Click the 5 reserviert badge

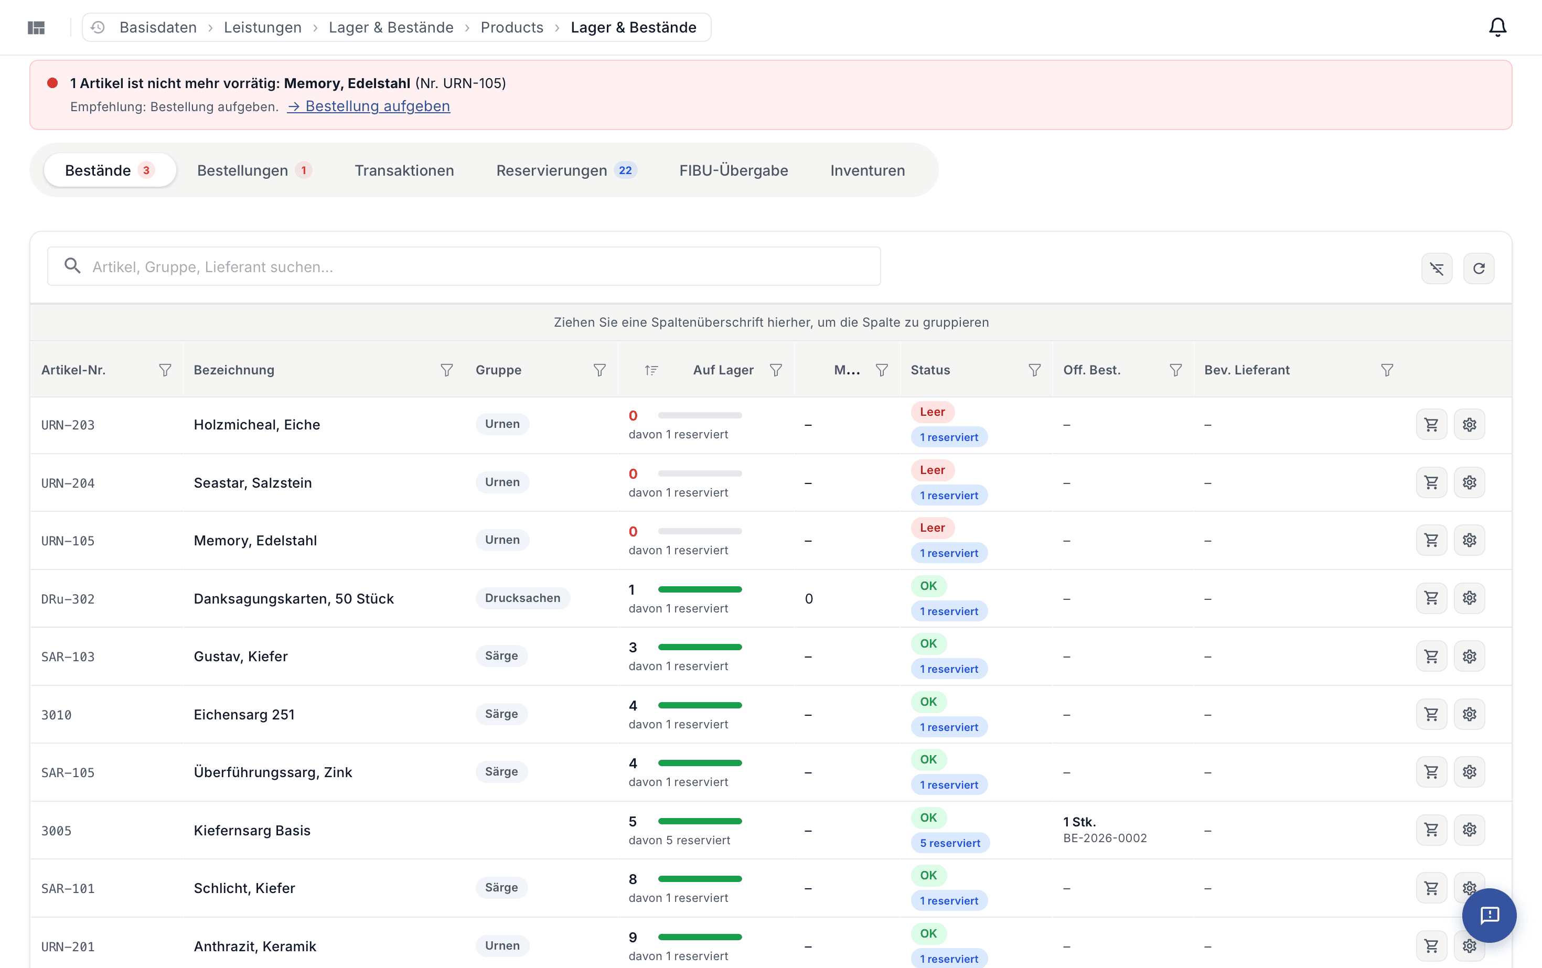tap(950, 843)
